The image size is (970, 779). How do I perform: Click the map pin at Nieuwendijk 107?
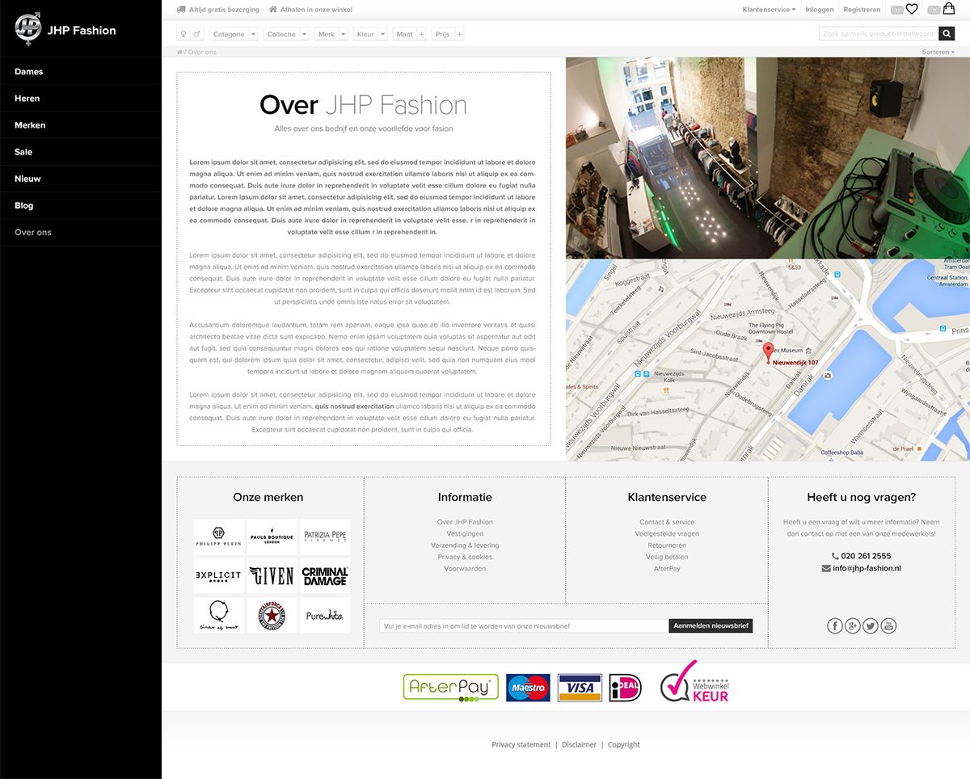click(x=768, y=352)
